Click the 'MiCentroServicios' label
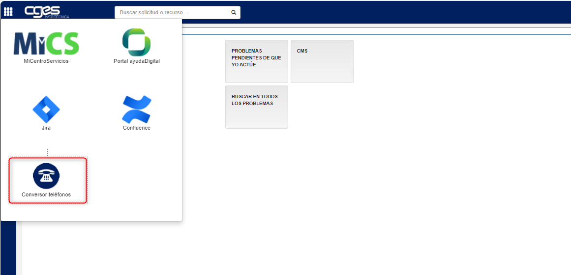The width and height of the screenshot is (571, 275). click(x=46, y=61)
